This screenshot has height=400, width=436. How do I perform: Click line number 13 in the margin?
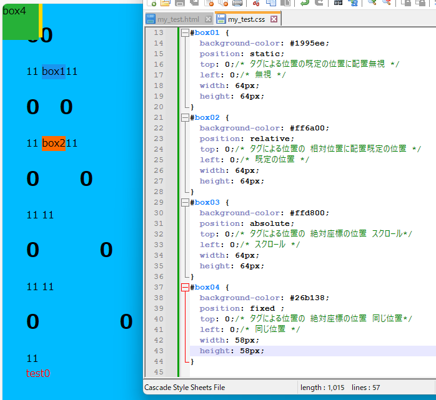coord(159,33)
